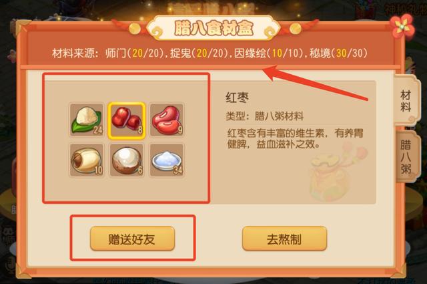Select the glutinous rice ingredient icon
The image size is (427, 284).
(87, 120)
